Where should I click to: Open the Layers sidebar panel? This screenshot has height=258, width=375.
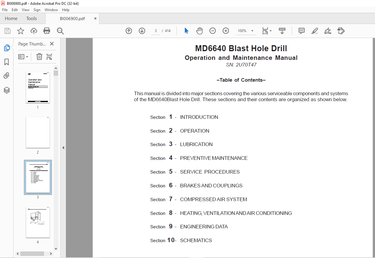[x=7, y=90]
